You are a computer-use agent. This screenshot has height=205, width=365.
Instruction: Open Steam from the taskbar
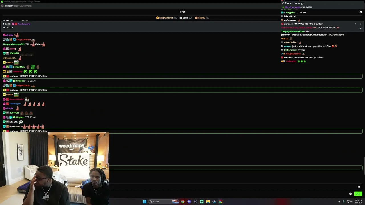tap(214, 202)
